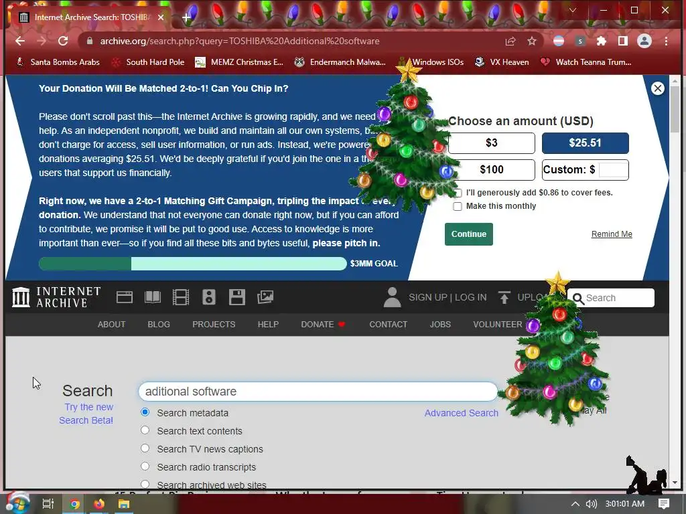Open the Chrome profile avatar
Image resolution: width=686 pixels, height=514 pixels.
coord(644,41)
